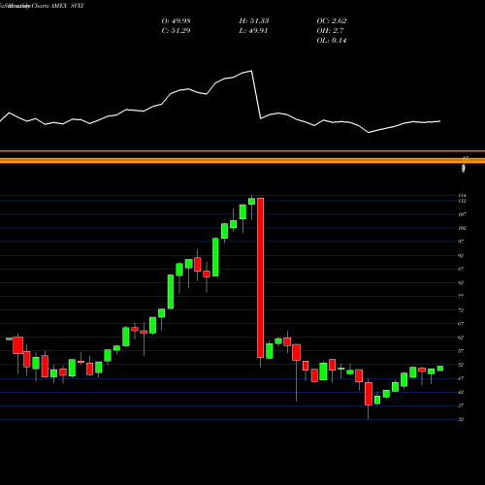Click the 82 price axis label
Image resolution: width=485 pixels, height=485 pixels.
(x=461, y=282)
